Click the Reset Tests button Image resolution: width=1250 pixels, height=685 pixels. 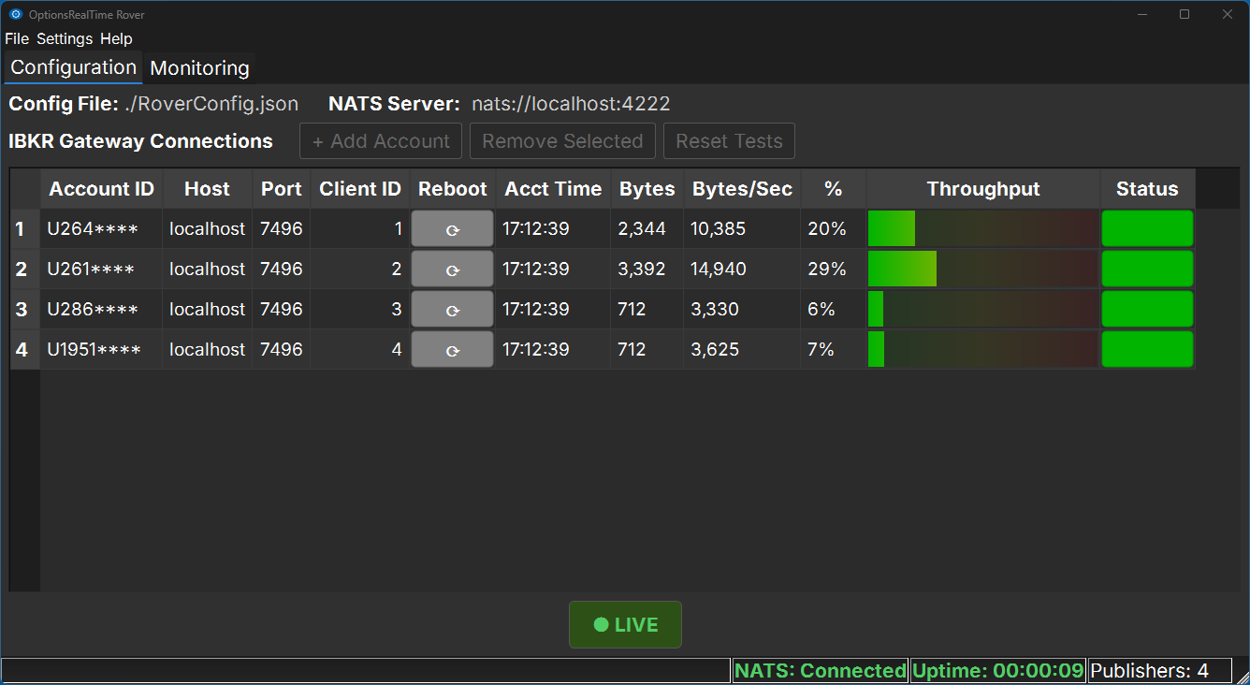click(x=729, y=141)
